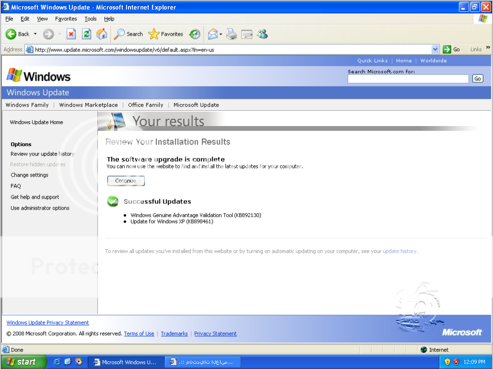
Task: Print the page using the printer icon
Action: pyautogui.click(x=232, y=34)
